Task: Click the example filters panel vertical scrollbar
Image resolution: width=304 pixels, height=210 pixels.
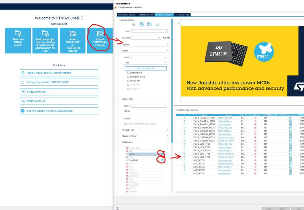Action: pos(172,81)
